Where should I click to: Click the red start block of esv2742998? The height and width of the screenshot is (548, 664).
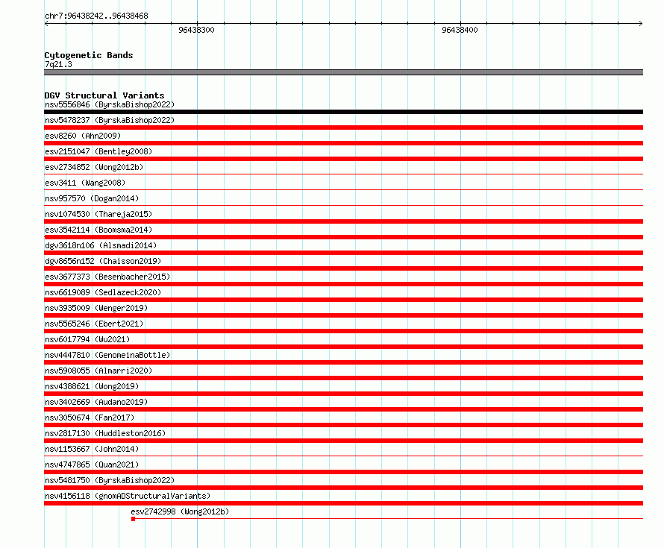point(133,519)
